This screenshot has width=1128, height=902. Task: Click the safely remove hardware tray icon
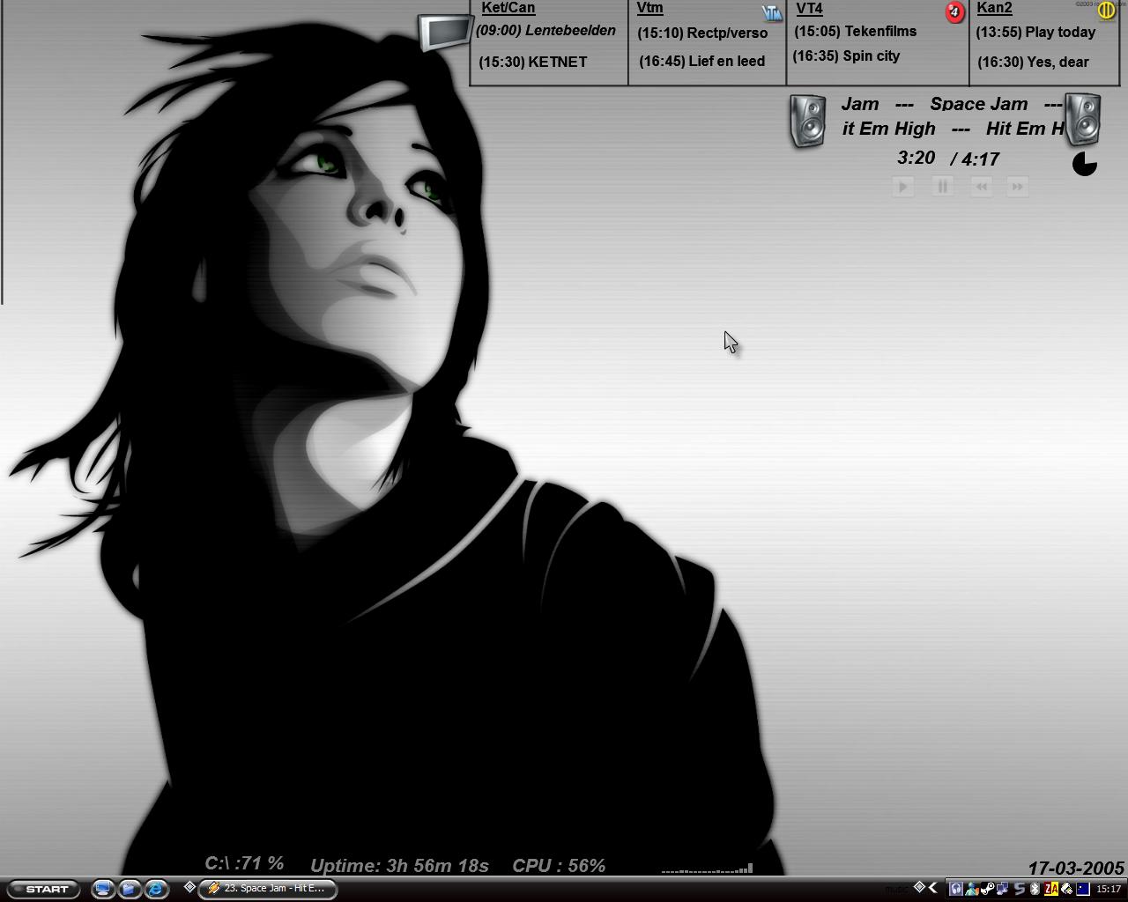pyautogui.click(x=1066, y=889)
